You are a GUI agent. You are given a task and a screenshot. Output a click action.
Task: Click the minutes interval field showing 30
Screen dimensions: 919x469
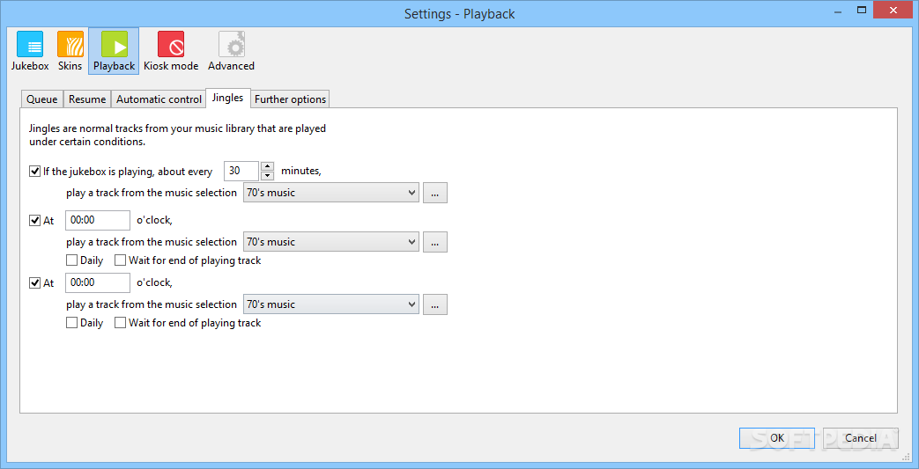pos(241,171)
